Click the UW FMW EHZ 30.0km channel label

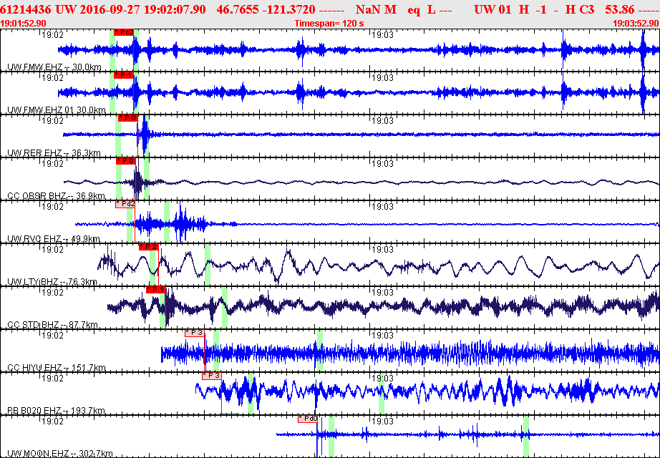(54, 67)
